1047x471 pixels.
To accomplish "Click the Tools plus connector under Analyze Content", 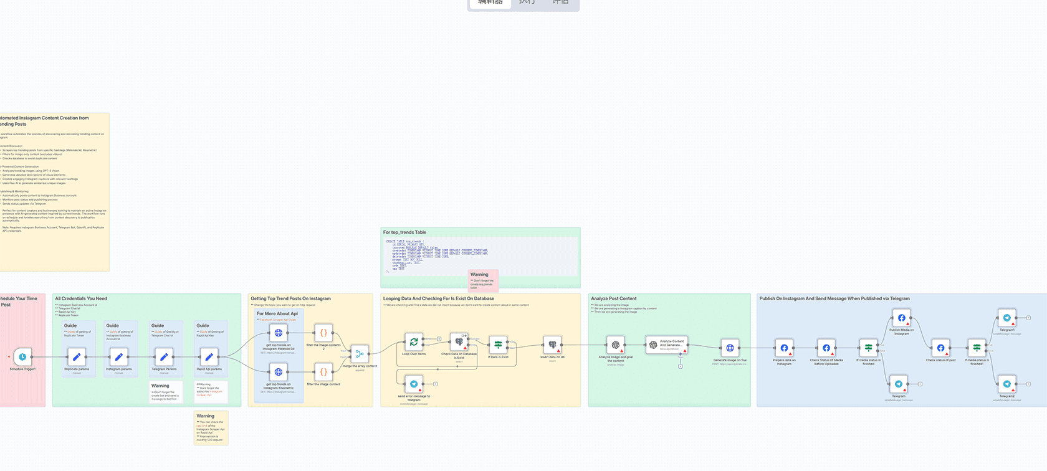I will pos(680,366).
